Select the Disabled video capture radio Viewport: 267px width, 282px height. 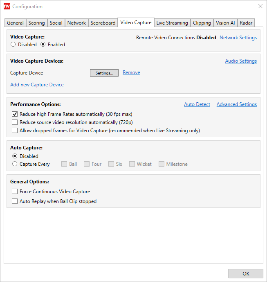[13, 45]
